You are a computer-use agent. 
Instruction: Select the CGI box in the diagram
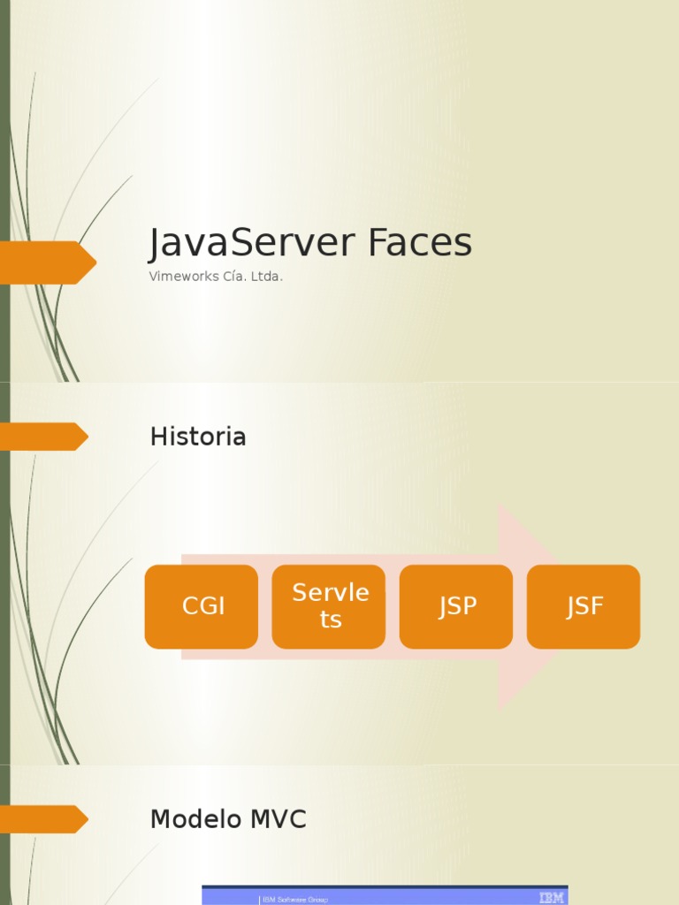pyautogui.click(x=202, y=606)
